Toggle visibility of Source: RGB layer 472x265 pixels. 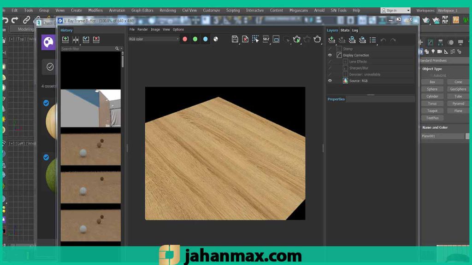(330, 81)
